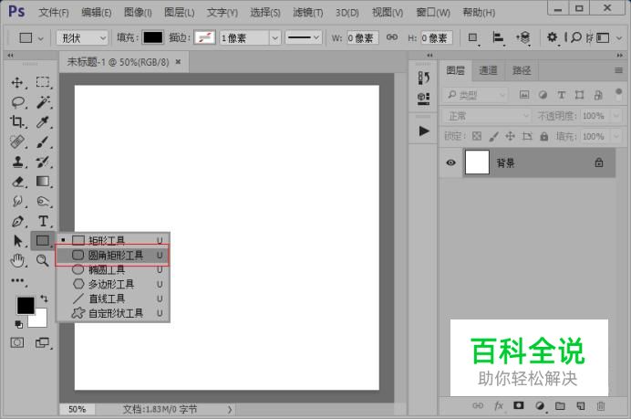The height and width of the screenshot is (419, 631).
Task: Select the Lasso tool
Action: click(x=17, y=102)
